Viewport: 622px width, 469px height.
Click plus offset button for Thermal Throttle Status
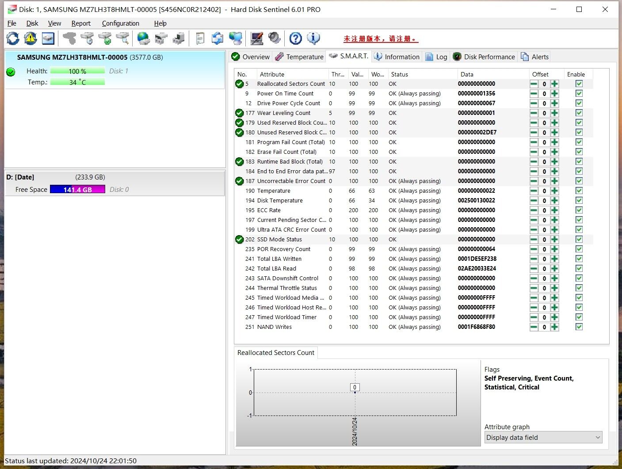(x=554, y=288)
